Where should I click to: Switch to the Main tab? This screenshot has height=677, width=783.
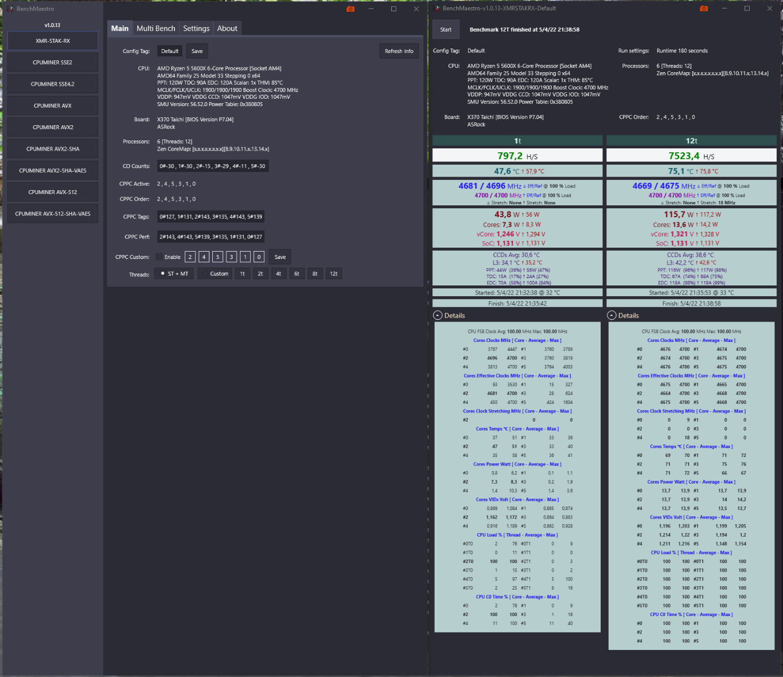tap(120, 28)
